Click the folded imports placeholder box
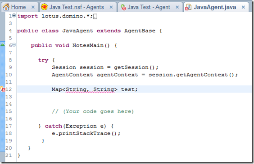254x164 pixels. tap(95, 16)
